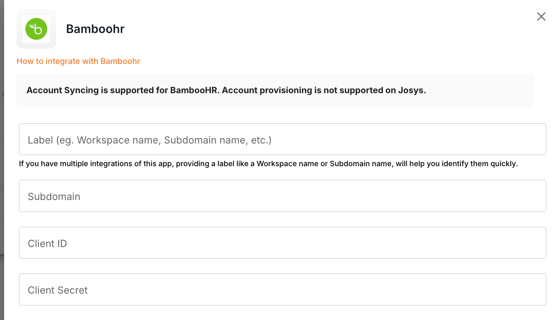Click the "Bamboohr" dialog heading
Image resolution: width=557 pixels, height=320 pixels.
point(95,29)
